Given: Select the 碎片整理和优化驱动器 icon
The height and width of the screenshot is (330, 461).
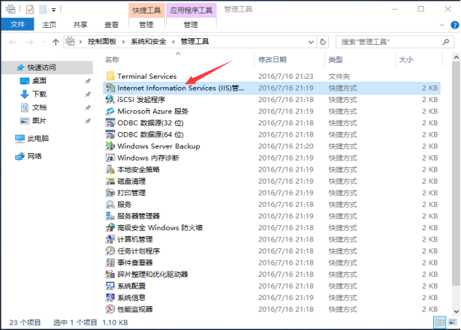Looking at the screenshot, I should point(110,274).
